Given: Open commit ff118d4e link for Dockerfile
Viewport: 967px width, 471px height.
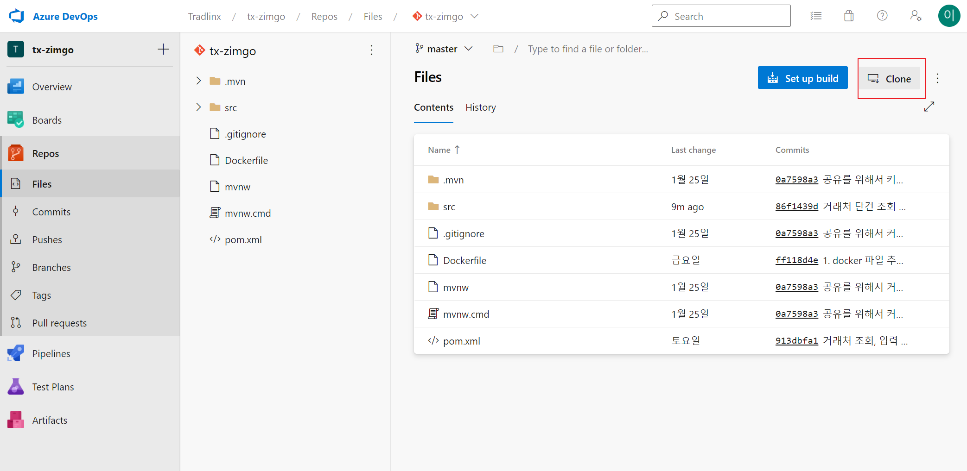Looking at the screenshot, I should (x=796, y=260).
